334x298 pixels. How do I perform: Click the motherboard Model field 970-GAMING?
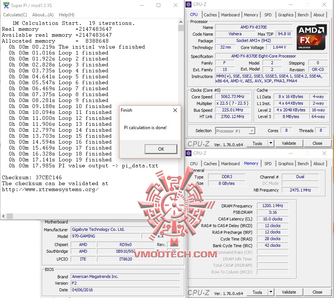point(106,236)
